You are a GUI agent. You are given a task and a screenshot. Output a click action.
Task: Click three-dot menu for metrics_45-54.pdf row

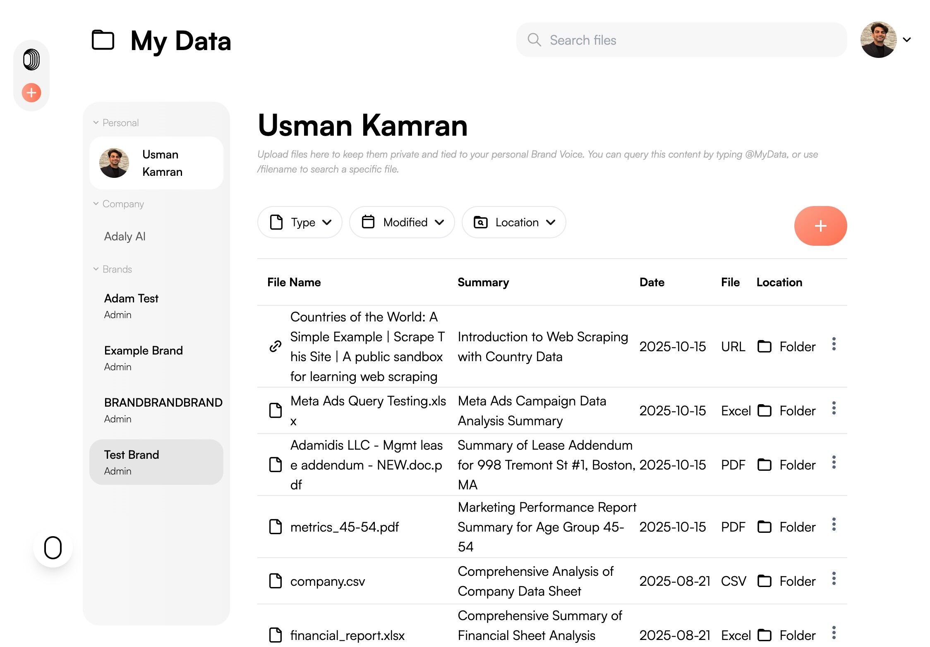click(834, 525)
